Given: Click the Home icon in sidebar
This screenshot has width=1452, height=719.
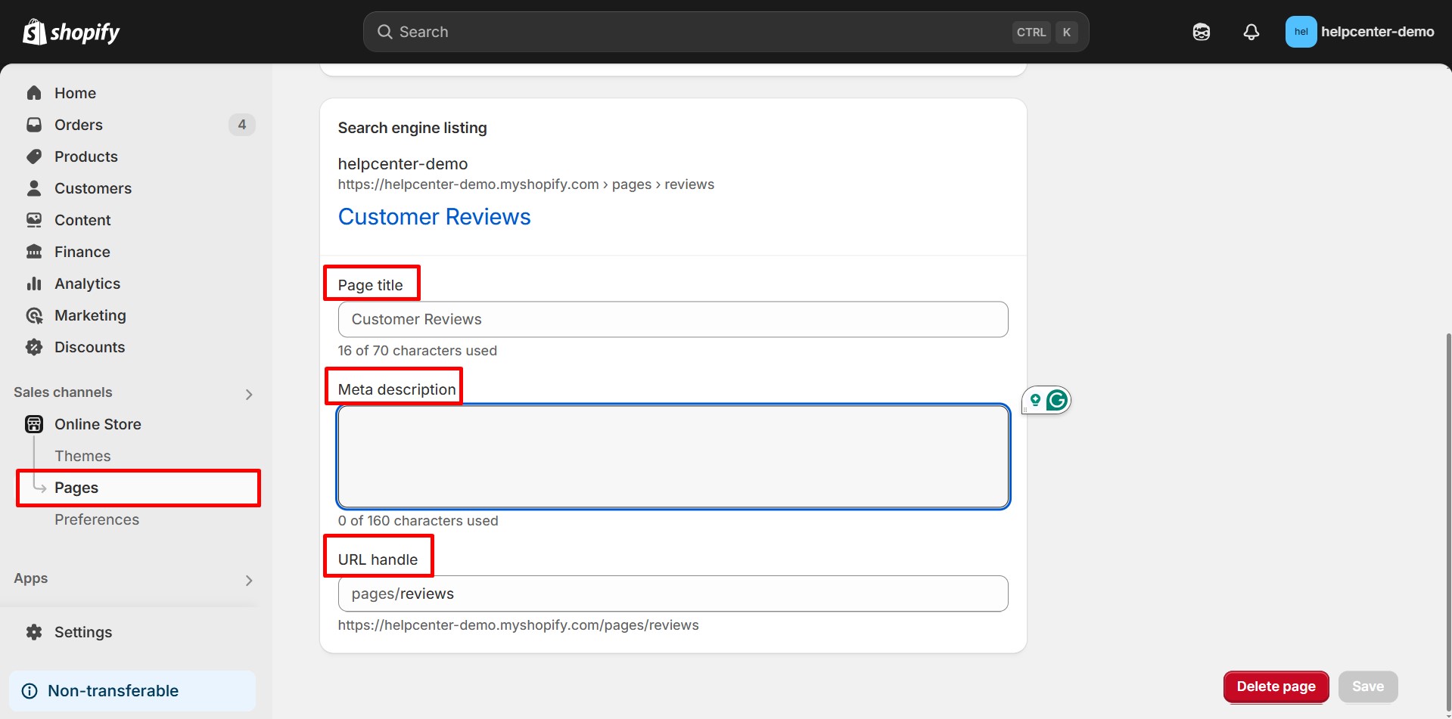Looking at the screenshot, I should coord(34,93).
